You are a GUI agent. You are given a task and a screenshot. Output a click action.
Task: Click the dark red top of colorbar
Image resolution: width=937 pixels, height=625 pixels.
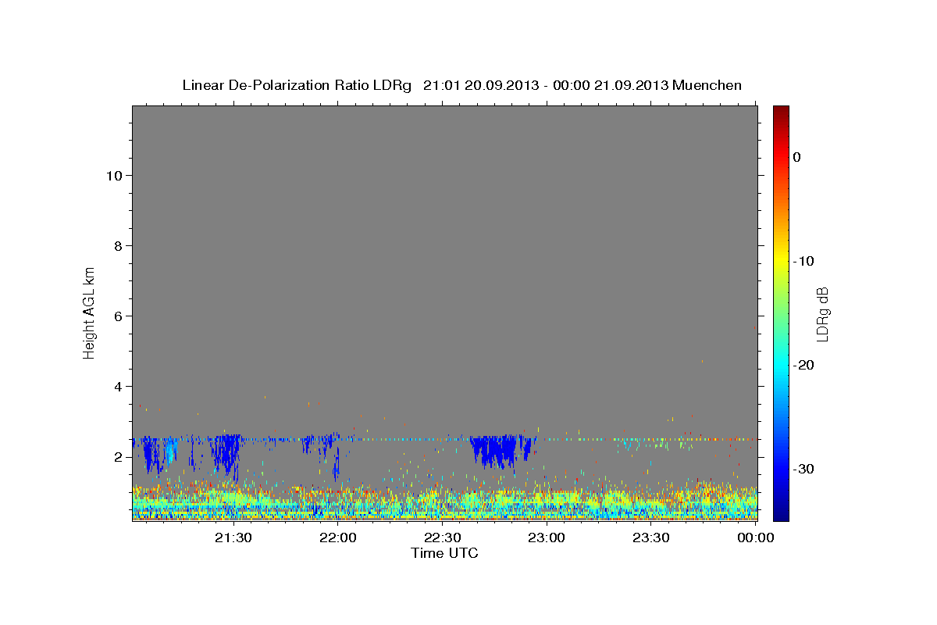coord(781,113)
